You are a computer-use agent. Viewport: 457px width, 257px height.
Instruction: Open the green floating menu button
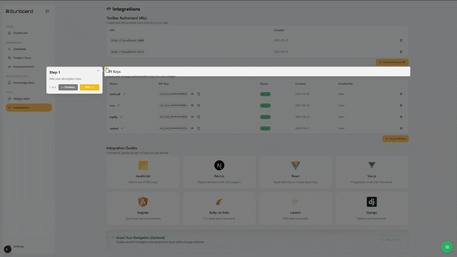[446, 247]
